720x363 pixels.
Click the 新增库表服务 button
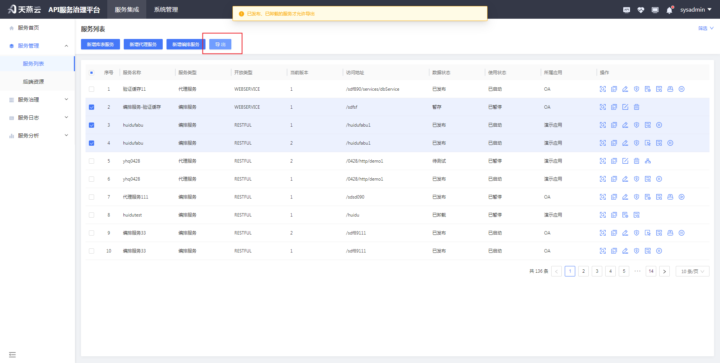(x=100, y=44)
